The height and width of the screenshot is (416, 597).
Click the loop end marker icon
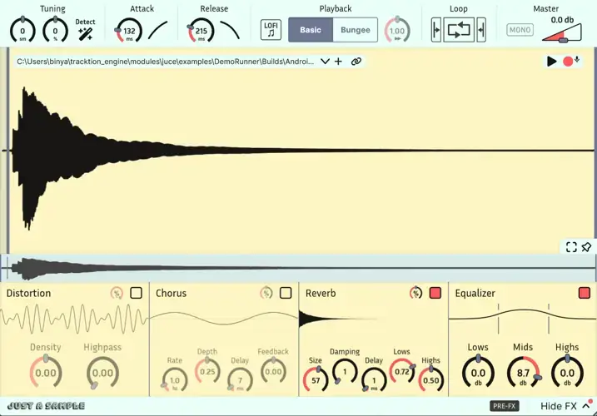coord(481,30)
